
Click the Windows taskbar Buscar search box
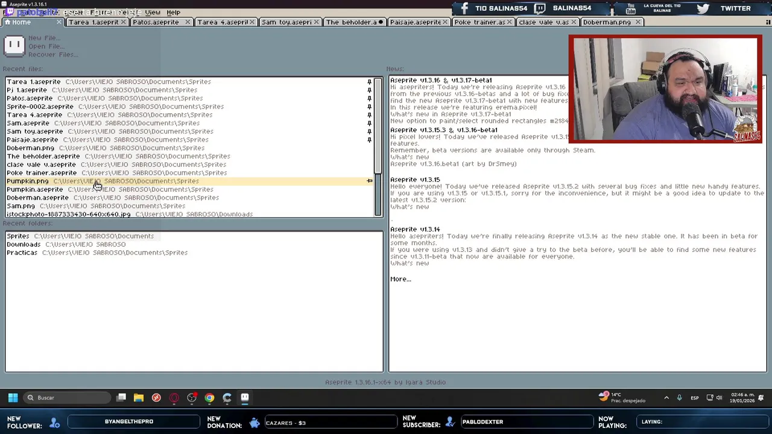pyautogui.click(x=68, y=398)
